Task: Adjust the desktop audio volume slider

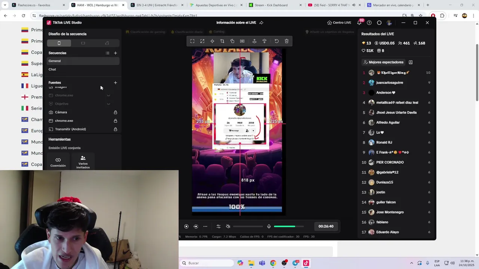Action: (248, 226)
